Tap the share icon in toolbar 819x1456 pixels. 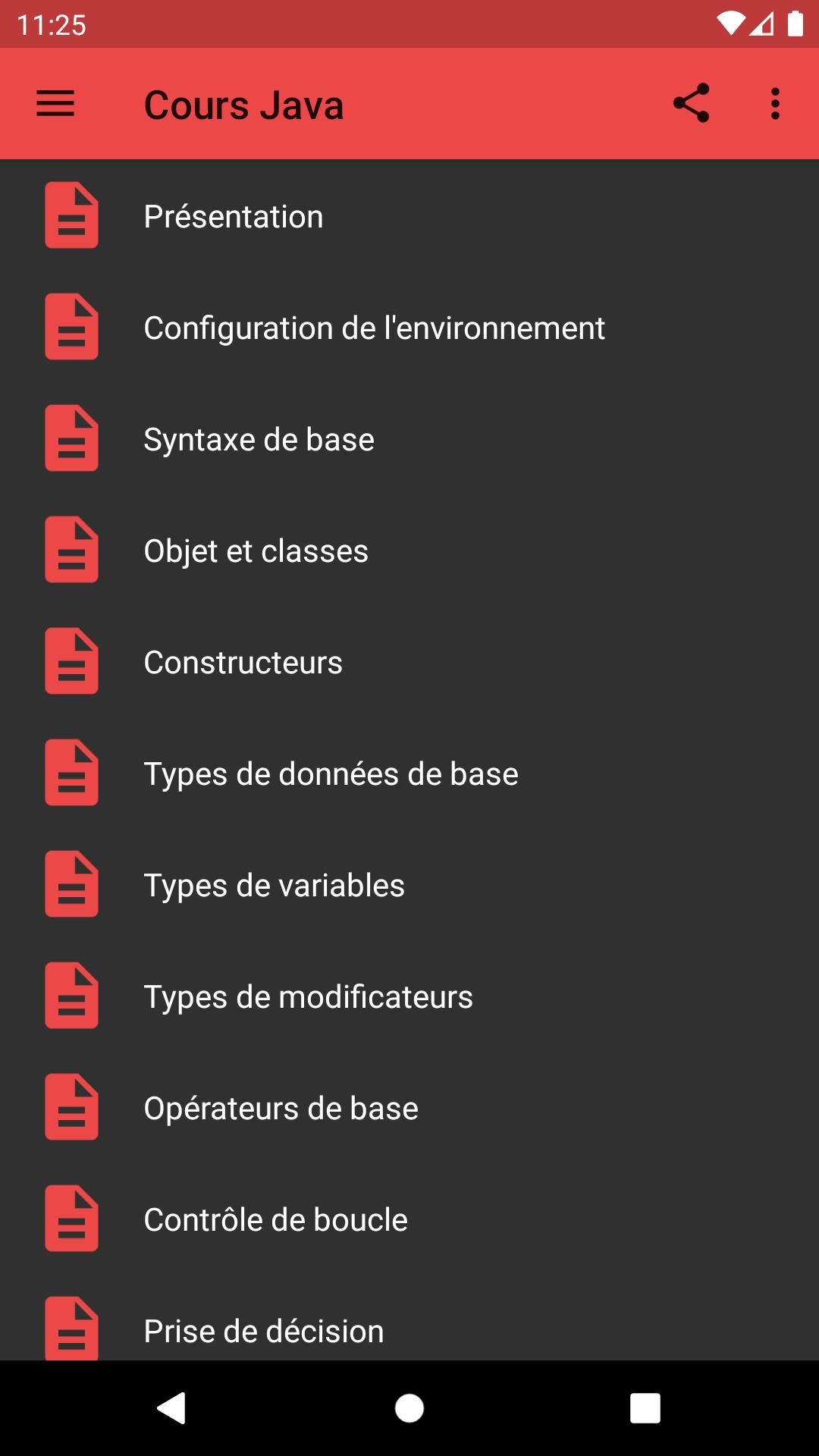point(691,103)
